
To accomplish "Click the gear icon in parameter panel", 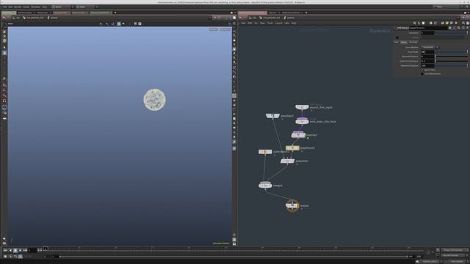I will (x=450, y=28).
